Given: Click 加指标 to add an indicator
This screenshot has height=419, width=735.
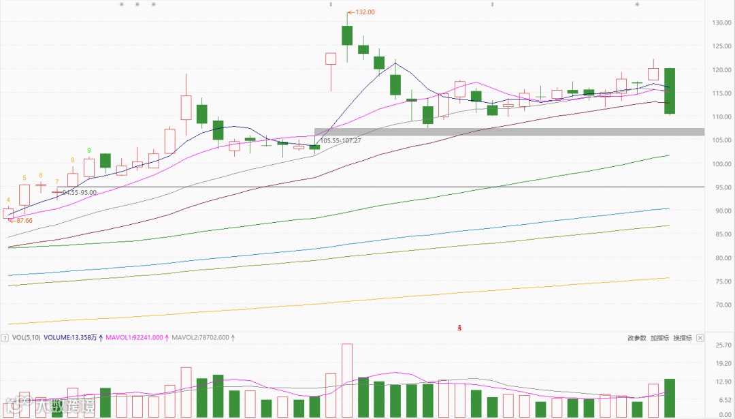Looking at the screenshot, I should 659,338.
